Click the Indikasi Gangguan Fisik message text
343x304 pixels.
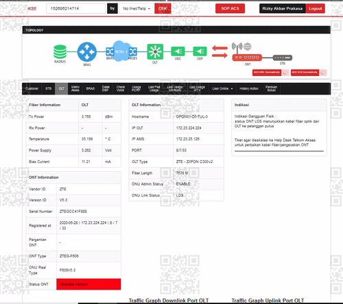276,121
